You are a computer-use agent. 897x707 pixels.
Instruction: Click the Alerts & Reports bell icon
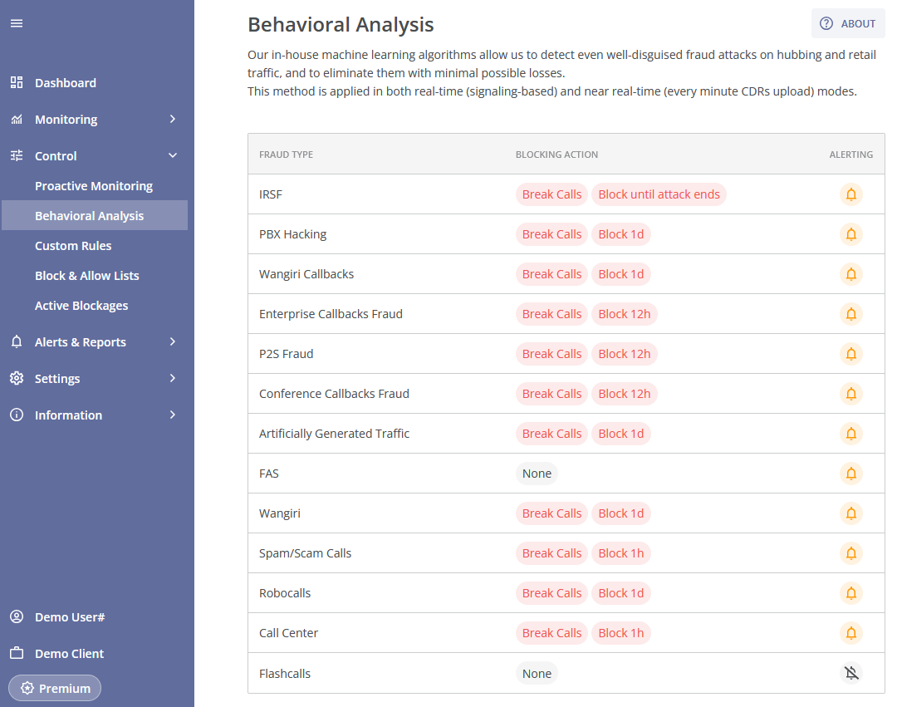point(17,341)
